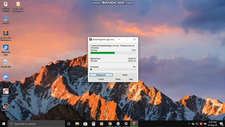Open Cortana circle on taskbar
Image resolution: width=225 pixels, height=127 pixels.
click(x=69, y=124)
